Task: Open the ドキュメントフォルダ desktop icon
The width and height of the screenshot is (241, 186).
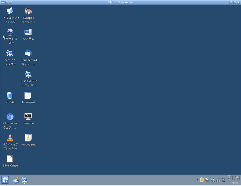Action: point(10,11)
